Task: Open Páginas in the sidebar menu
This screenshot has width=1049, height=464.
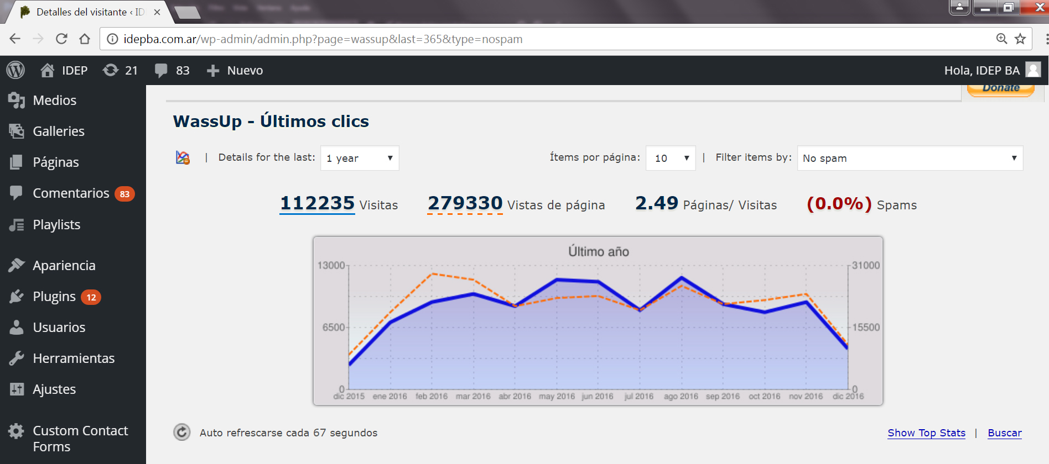Action: point(56,162)
